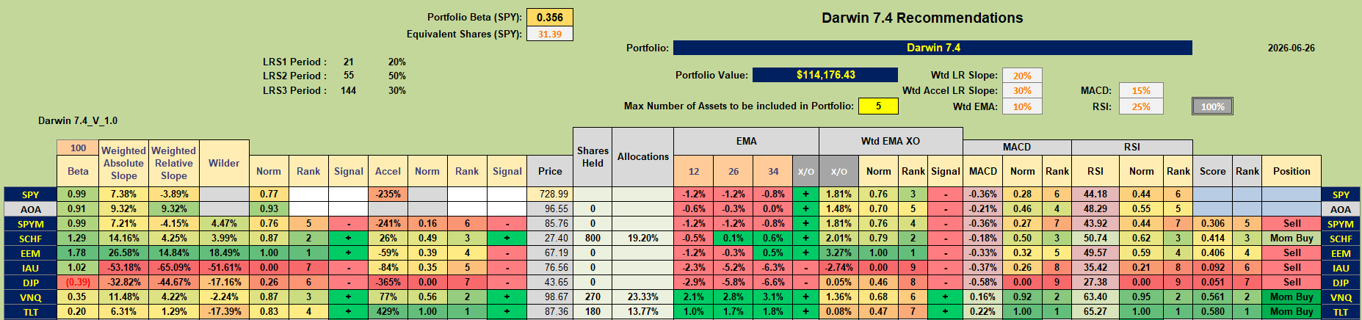
Task: Select the MACD 15% weight cell
Action: click(1141, 90)
